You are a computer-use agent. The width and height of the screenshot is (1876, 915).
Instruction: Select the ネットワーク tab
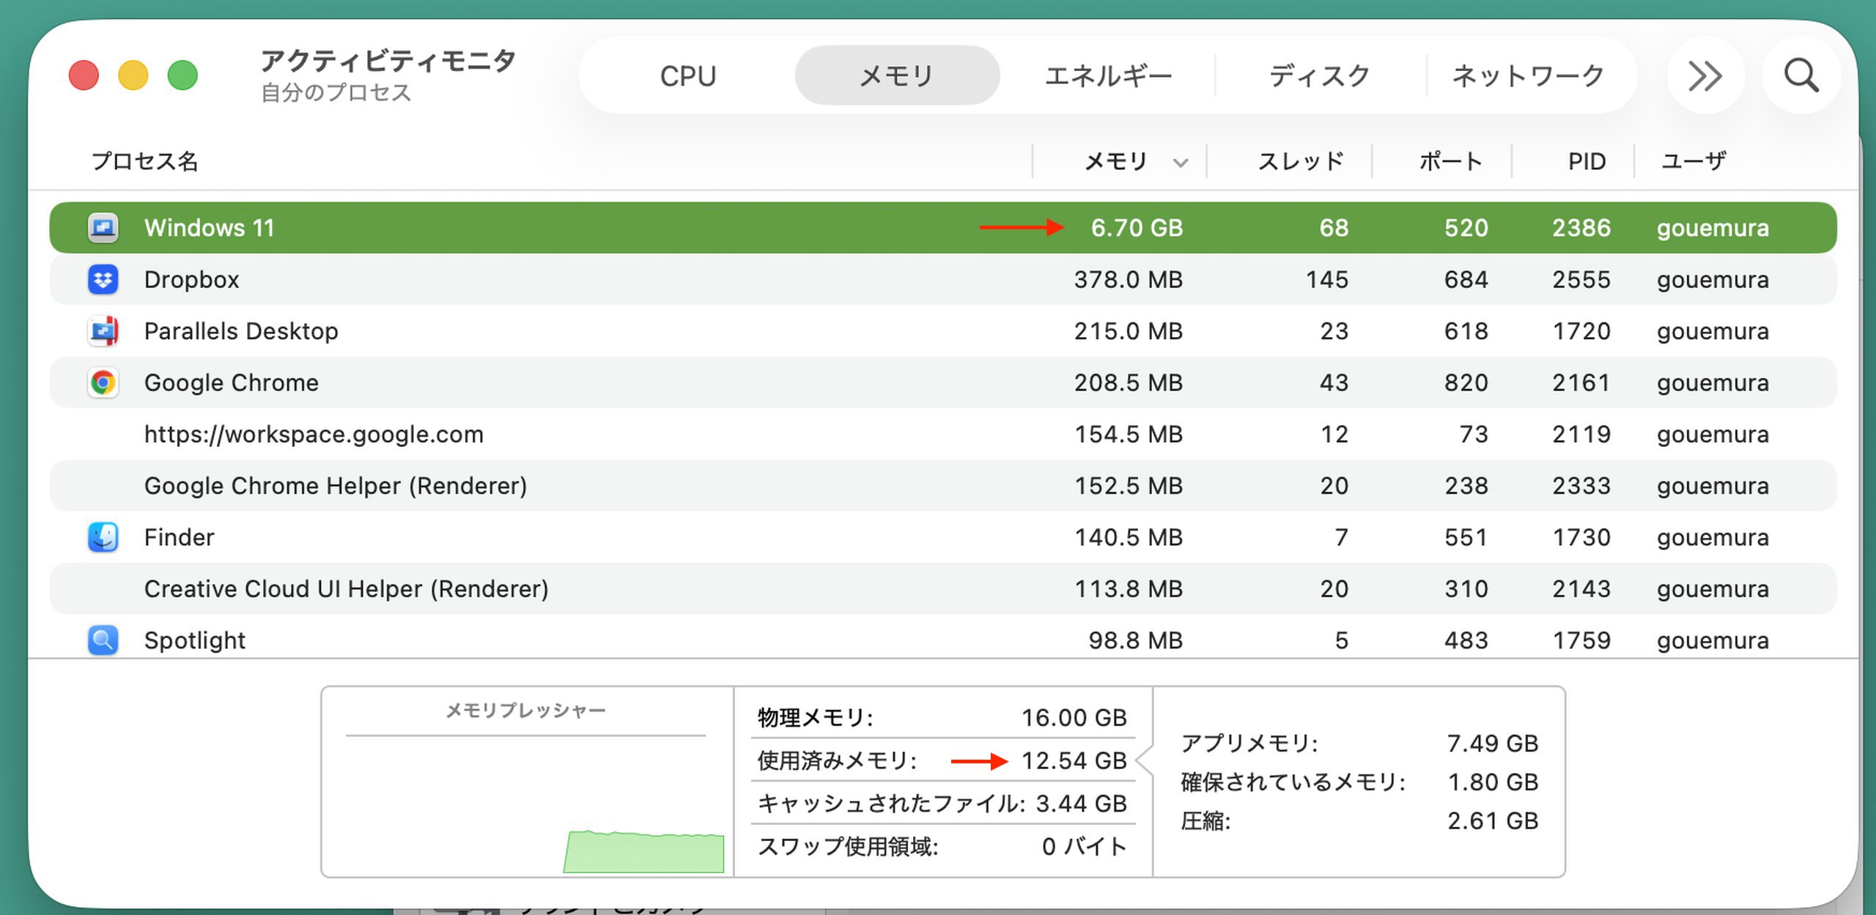(1528, 75)
